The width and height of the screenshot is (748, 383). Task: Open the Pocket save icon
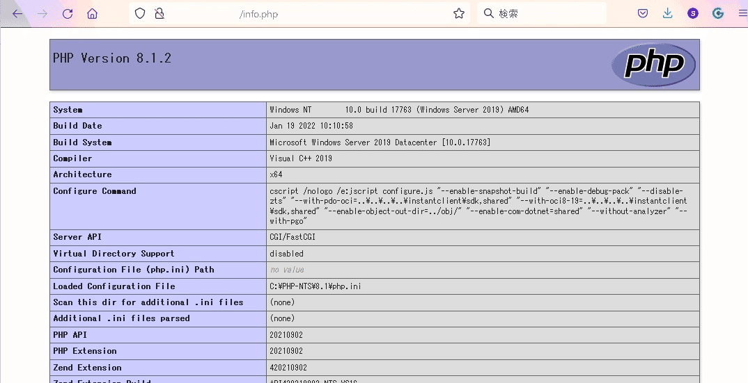tap(643, 13)
